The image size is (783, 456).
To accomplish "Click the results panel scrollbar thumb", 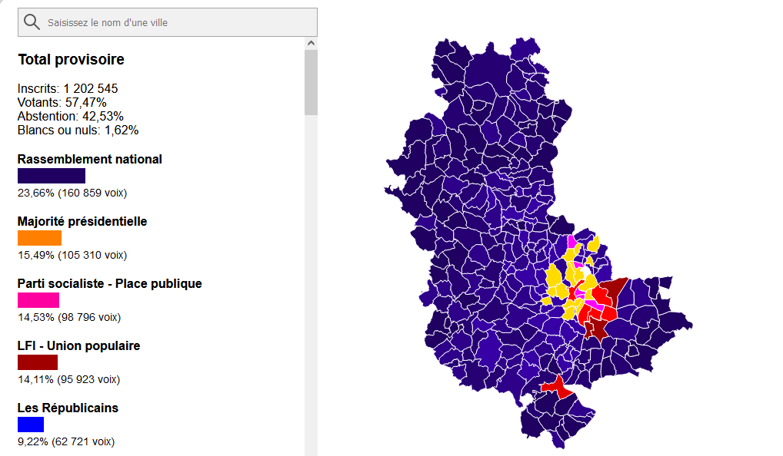I will [x=311, y=82].
